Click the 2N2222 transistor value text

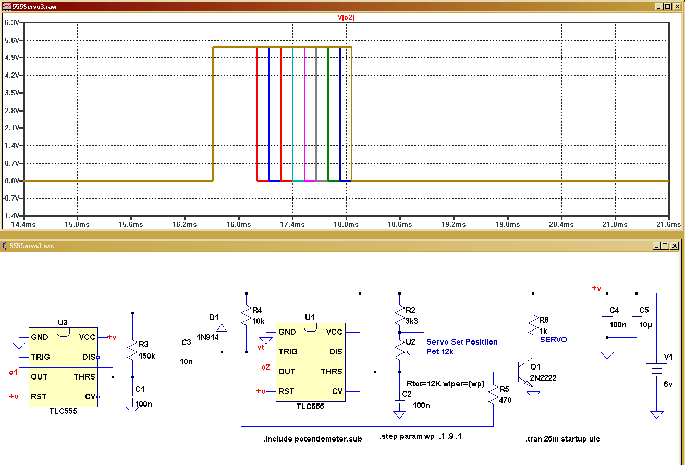(x=543, y=378)
